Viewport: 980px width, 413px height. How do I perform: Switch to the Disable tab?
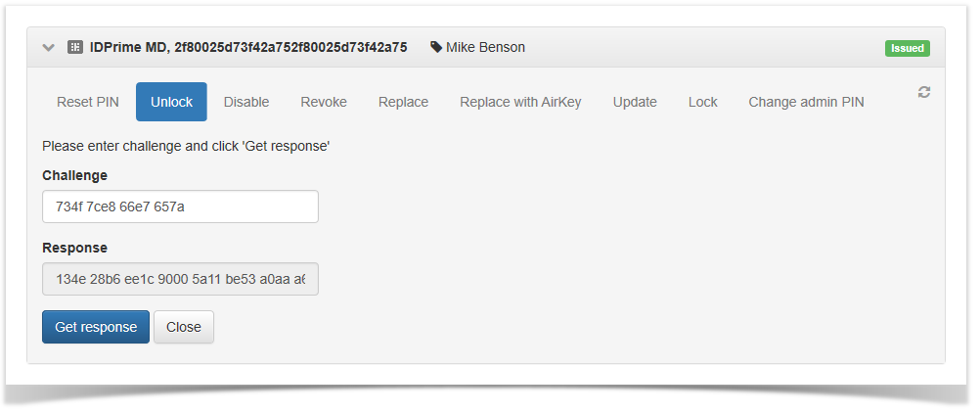[246, 102]
